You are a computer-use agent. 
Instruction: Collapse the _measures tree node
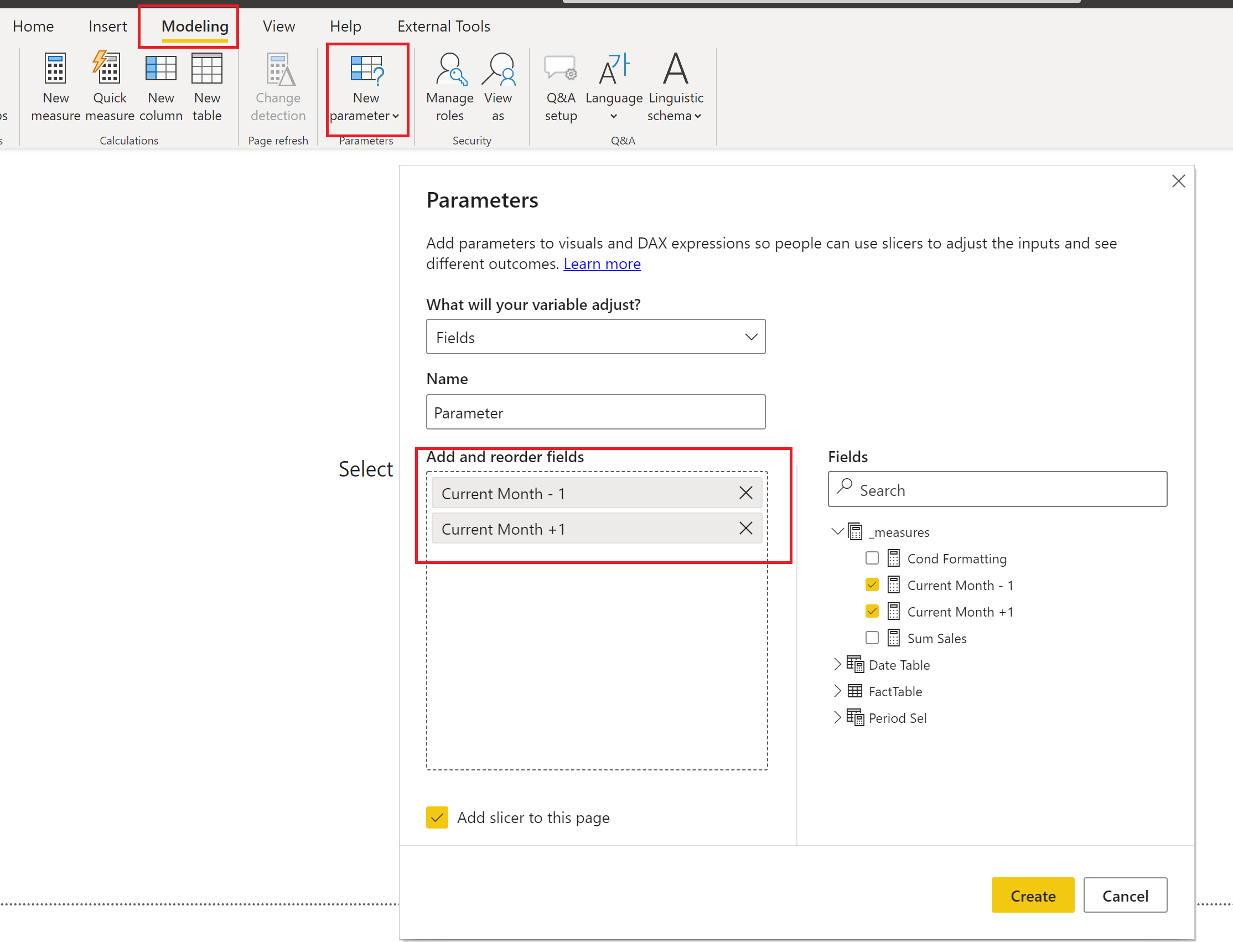[x=837, y=531]
